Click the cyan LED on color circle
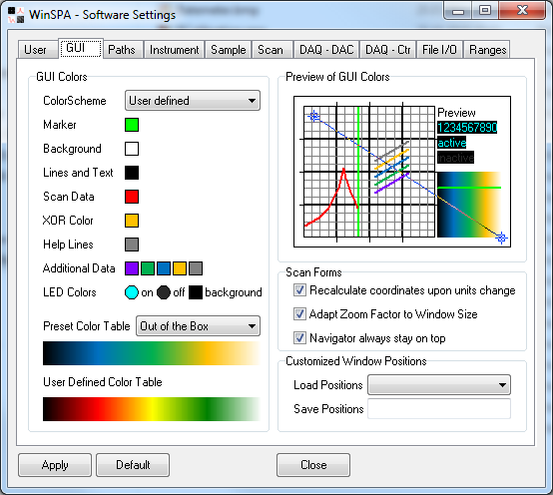The height and width of the screenshot is (495, 553). [132, 292]
